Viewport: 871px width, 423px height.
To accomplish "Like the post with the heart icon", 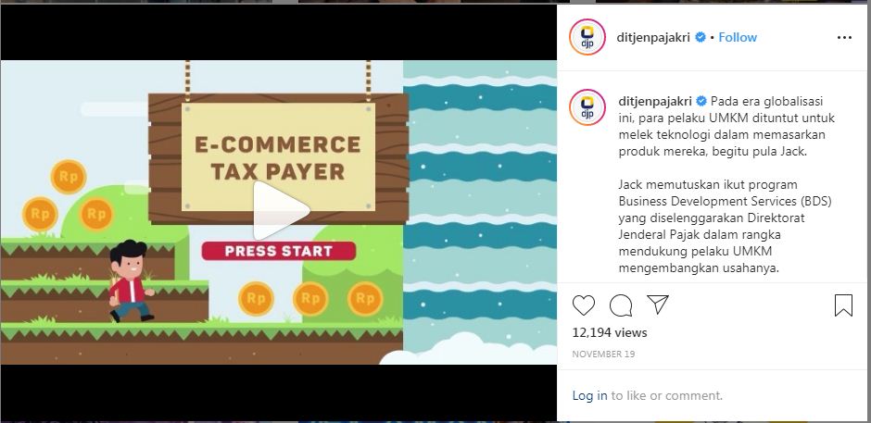I will pos(583,305).
